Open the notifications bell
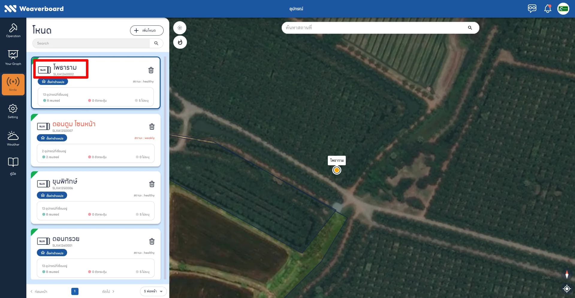Image resolution: width=575 pixels, height=298 pixels. coord(548,8)
